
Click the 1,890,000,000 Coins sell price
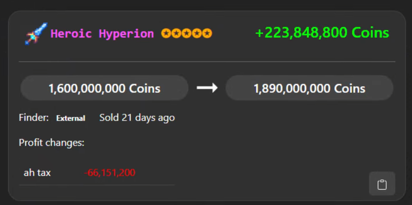click(309, 88)
